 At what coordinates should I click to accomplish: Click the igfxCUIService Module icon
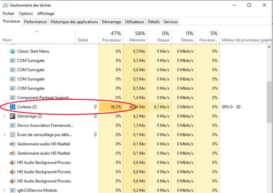coord(12,190)
